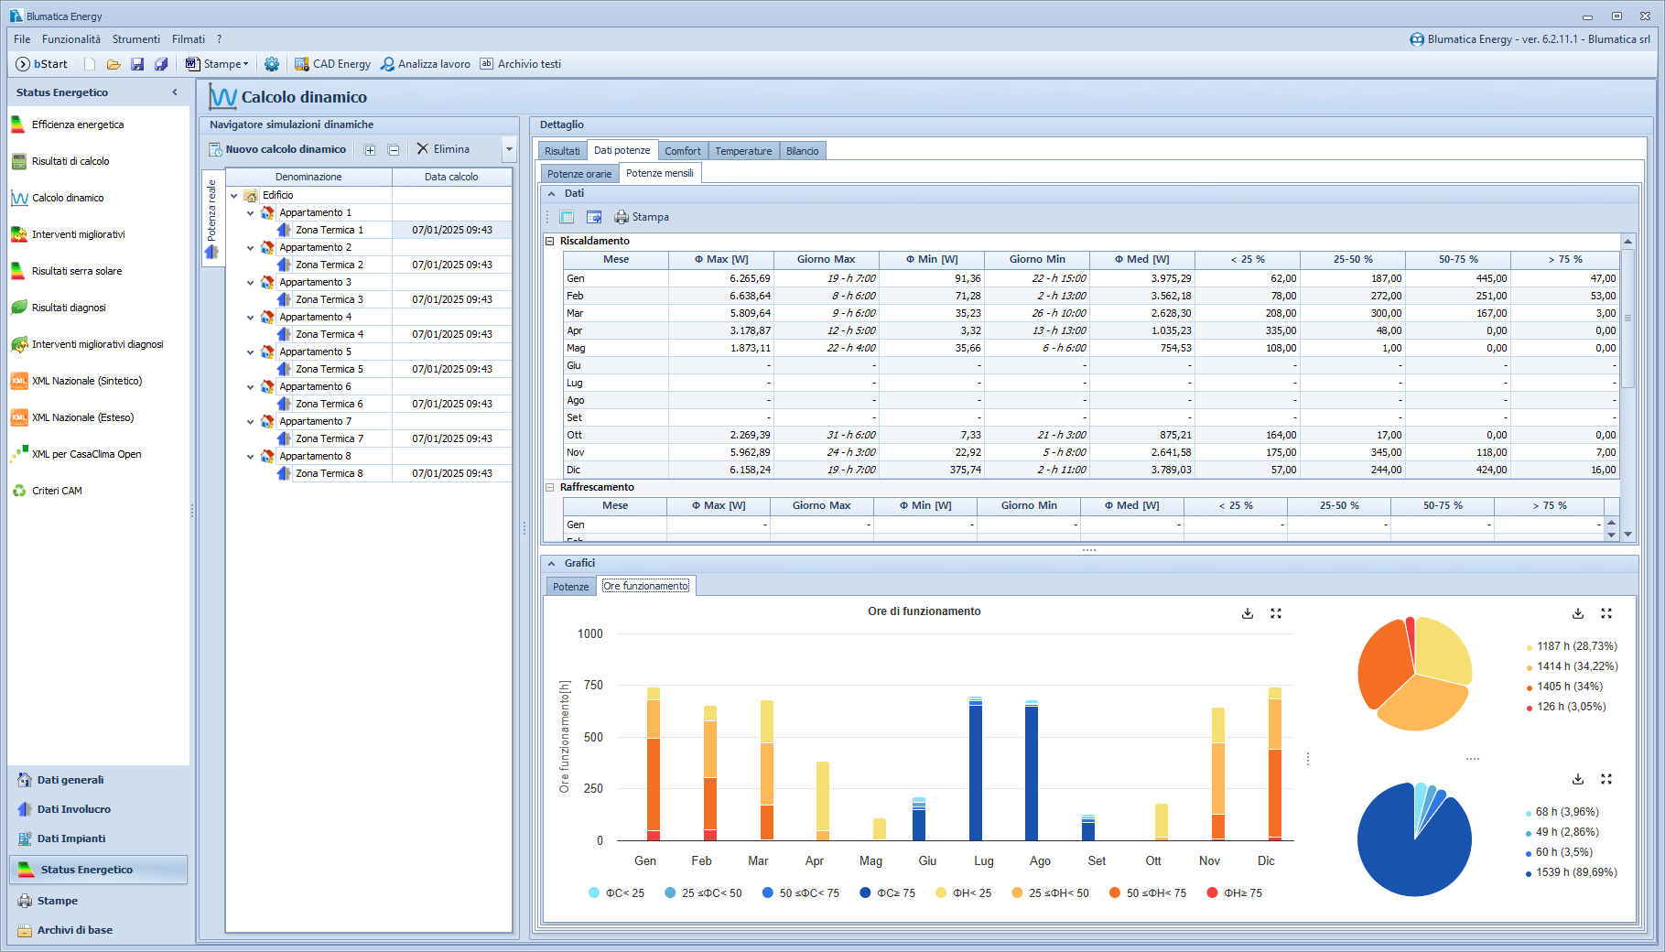
Task: Click the Elimina button
Action: pos(443,149)
